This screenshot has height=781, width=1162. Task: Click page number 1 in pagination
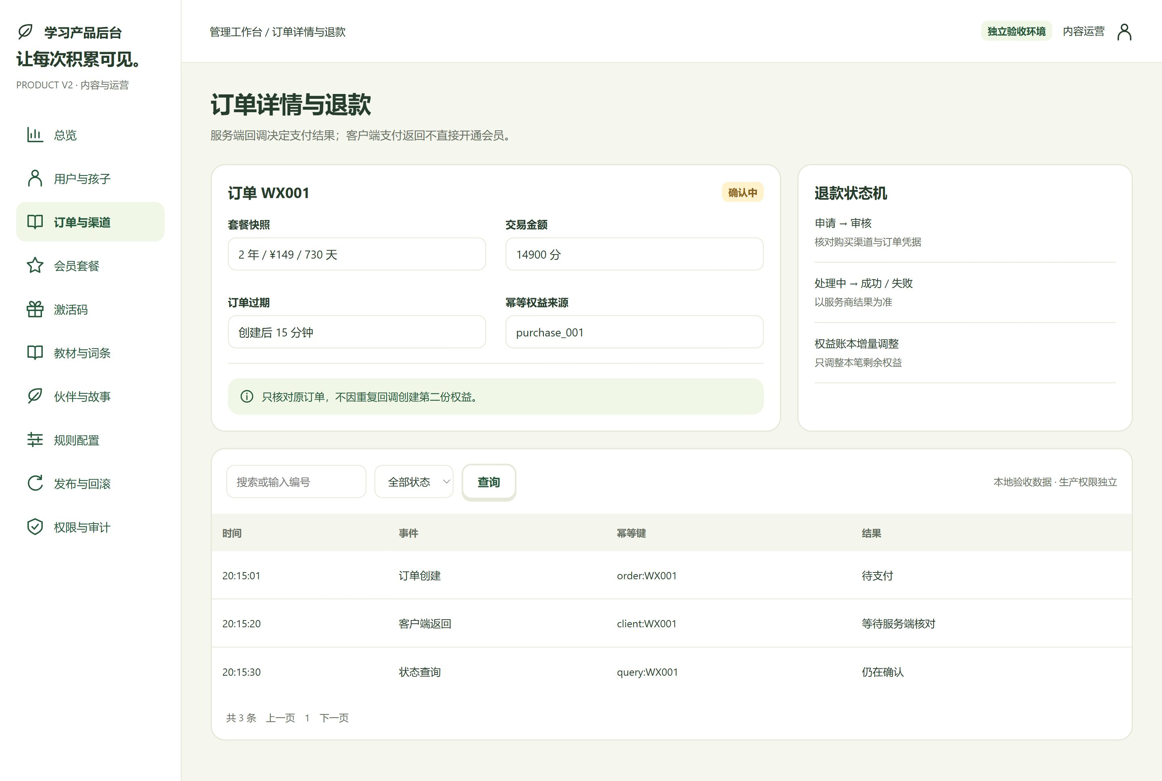click(307, 718)
